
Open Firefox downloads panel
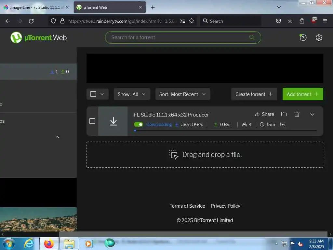290,21
